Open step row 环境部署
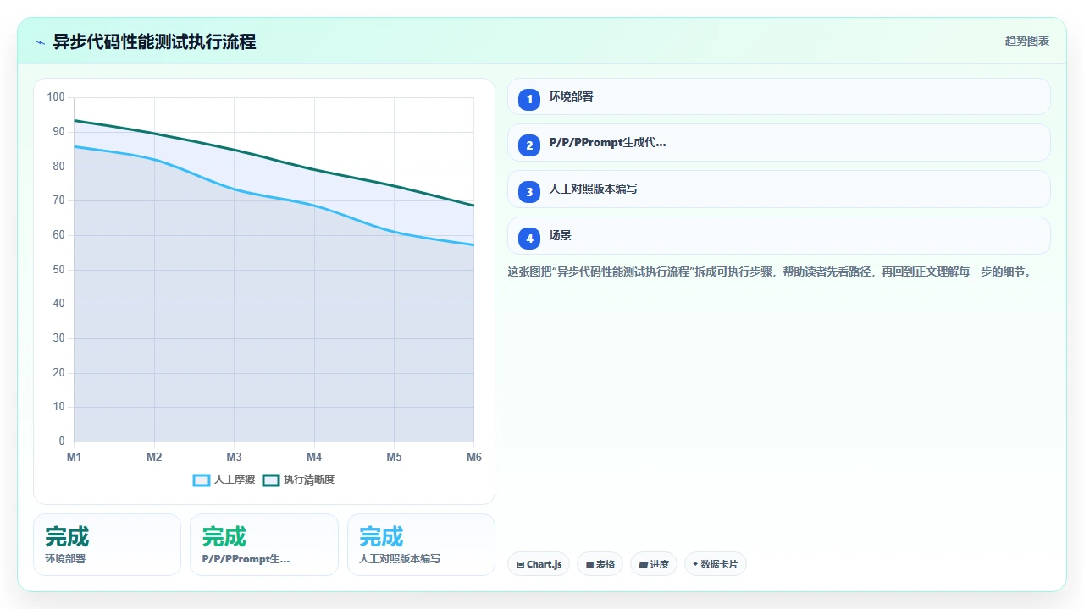 tap(778, 96)
